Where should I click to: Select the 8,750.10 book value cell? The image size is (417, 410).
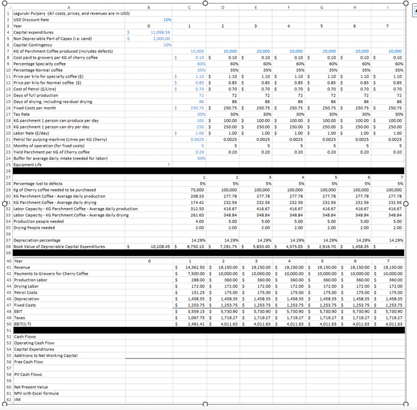pos(196,247)
